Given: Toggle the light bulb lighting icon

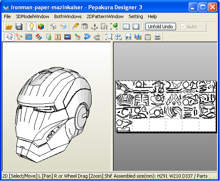Looking at the screenshot, I should point(31,27).
